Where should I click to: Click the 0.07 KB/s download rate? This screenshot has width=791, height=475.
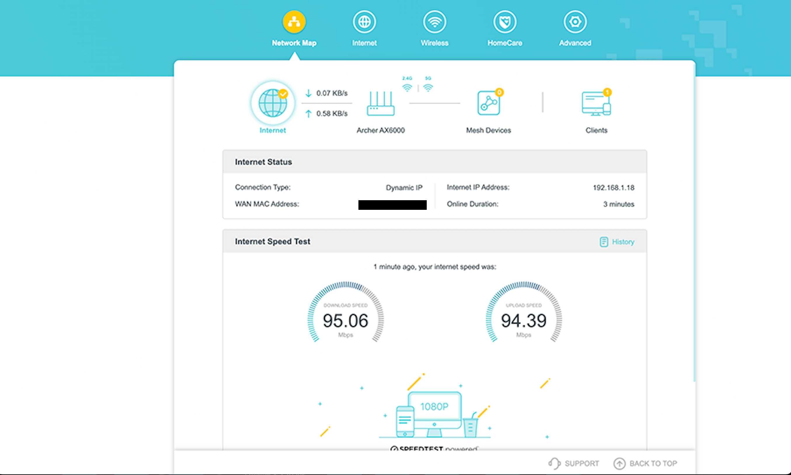pyautogui.click(x=332, y=93)
